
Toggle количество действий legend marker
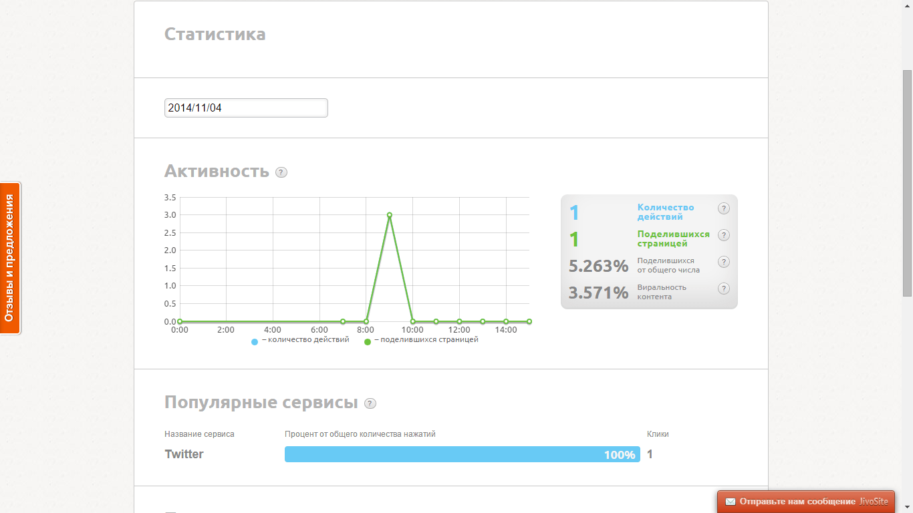coord(255,342)
